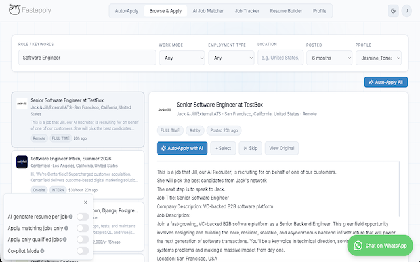420x262 pixels.
Task: Open Resume Builder tab
Action: click(x=286, y=11)
